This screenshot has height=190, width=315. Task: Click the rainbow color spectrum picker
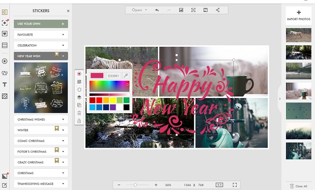109,86
